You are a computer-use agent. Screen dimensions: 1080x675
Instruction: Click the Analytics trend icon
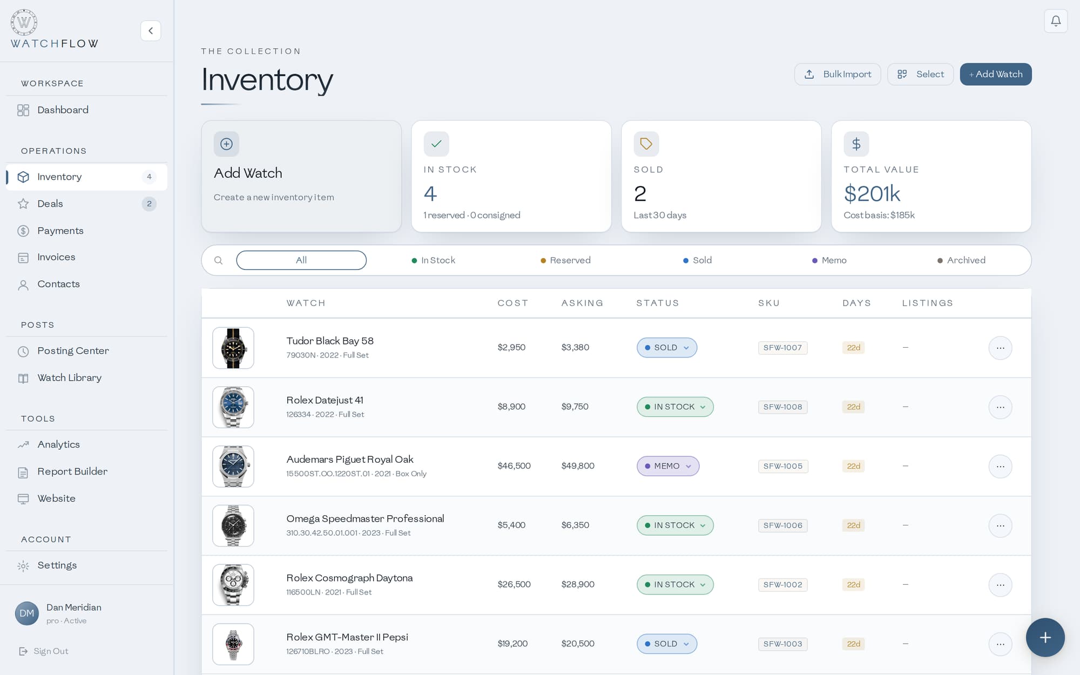23,445
